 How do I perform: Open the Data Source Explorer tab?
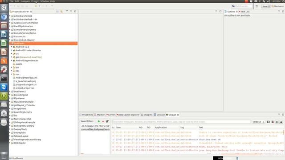[x=128, y=115]
